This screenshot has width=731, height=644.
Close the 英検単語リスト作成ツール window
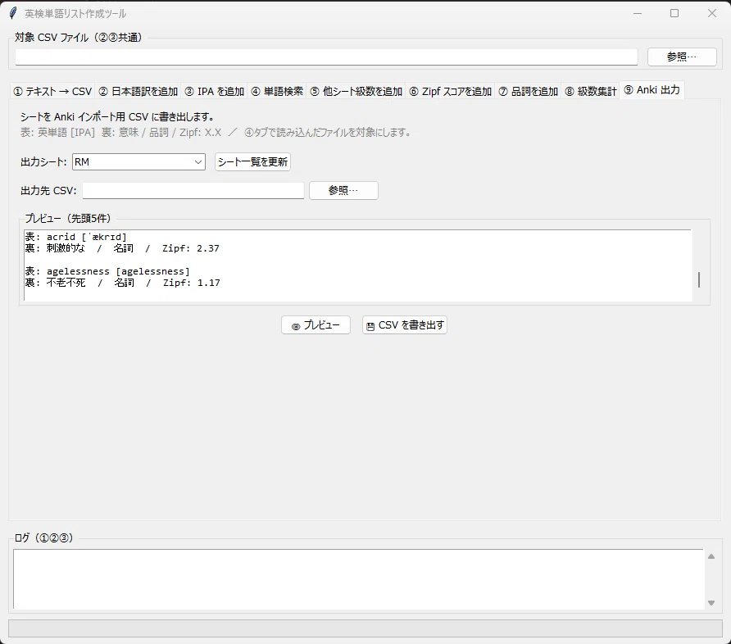coord(712,13)
